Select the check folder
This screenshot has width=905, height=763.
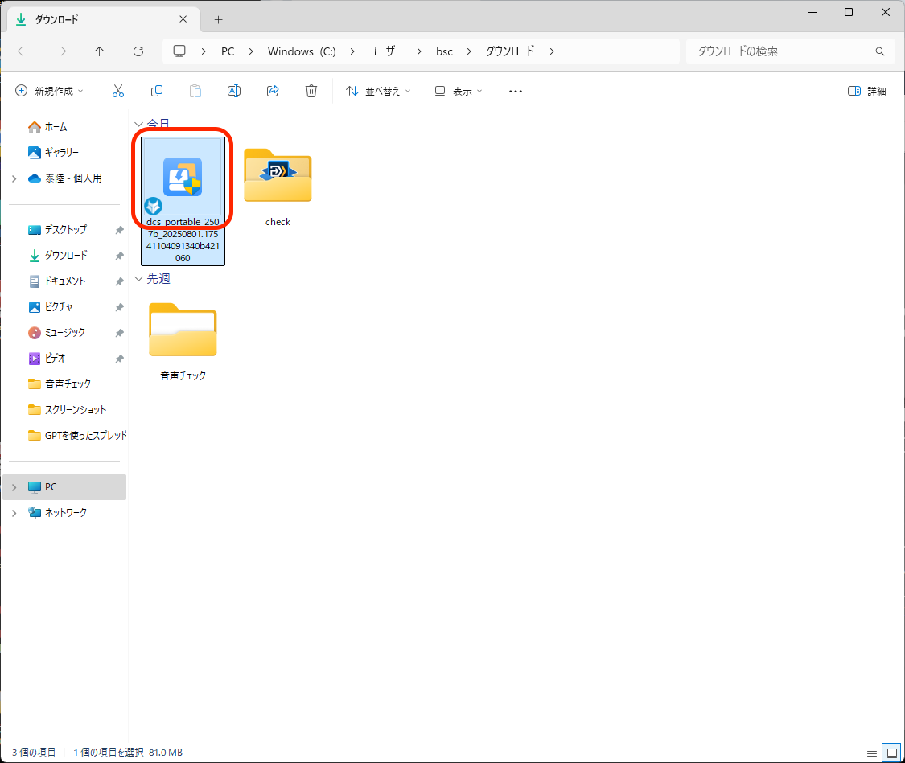[x=278, y=187]
